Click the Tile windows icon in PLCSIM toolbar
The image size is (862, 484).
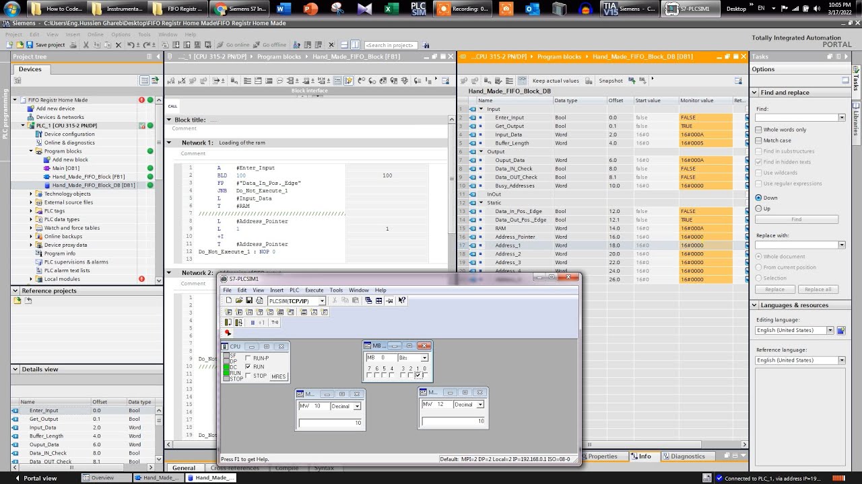pos(378,300)
